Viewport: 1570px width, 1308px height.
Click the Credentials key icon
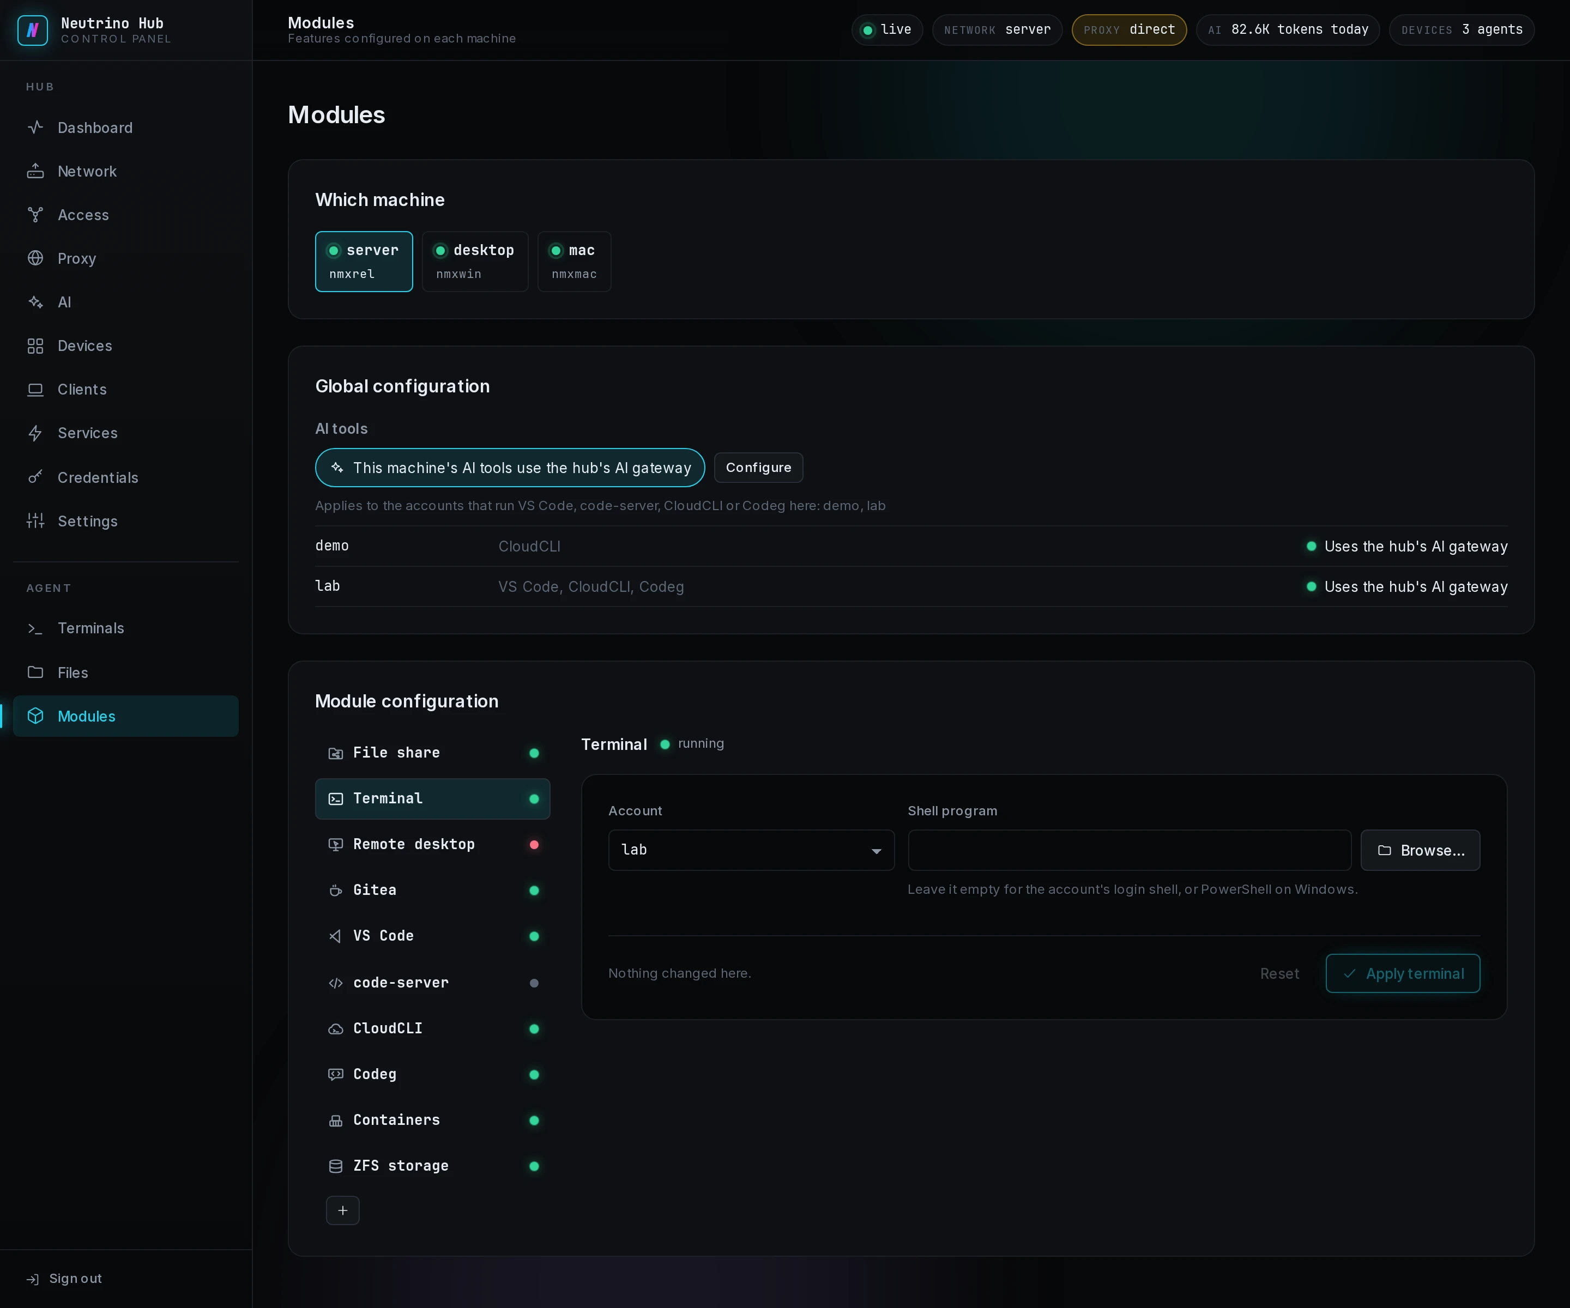tap(35, 477)
